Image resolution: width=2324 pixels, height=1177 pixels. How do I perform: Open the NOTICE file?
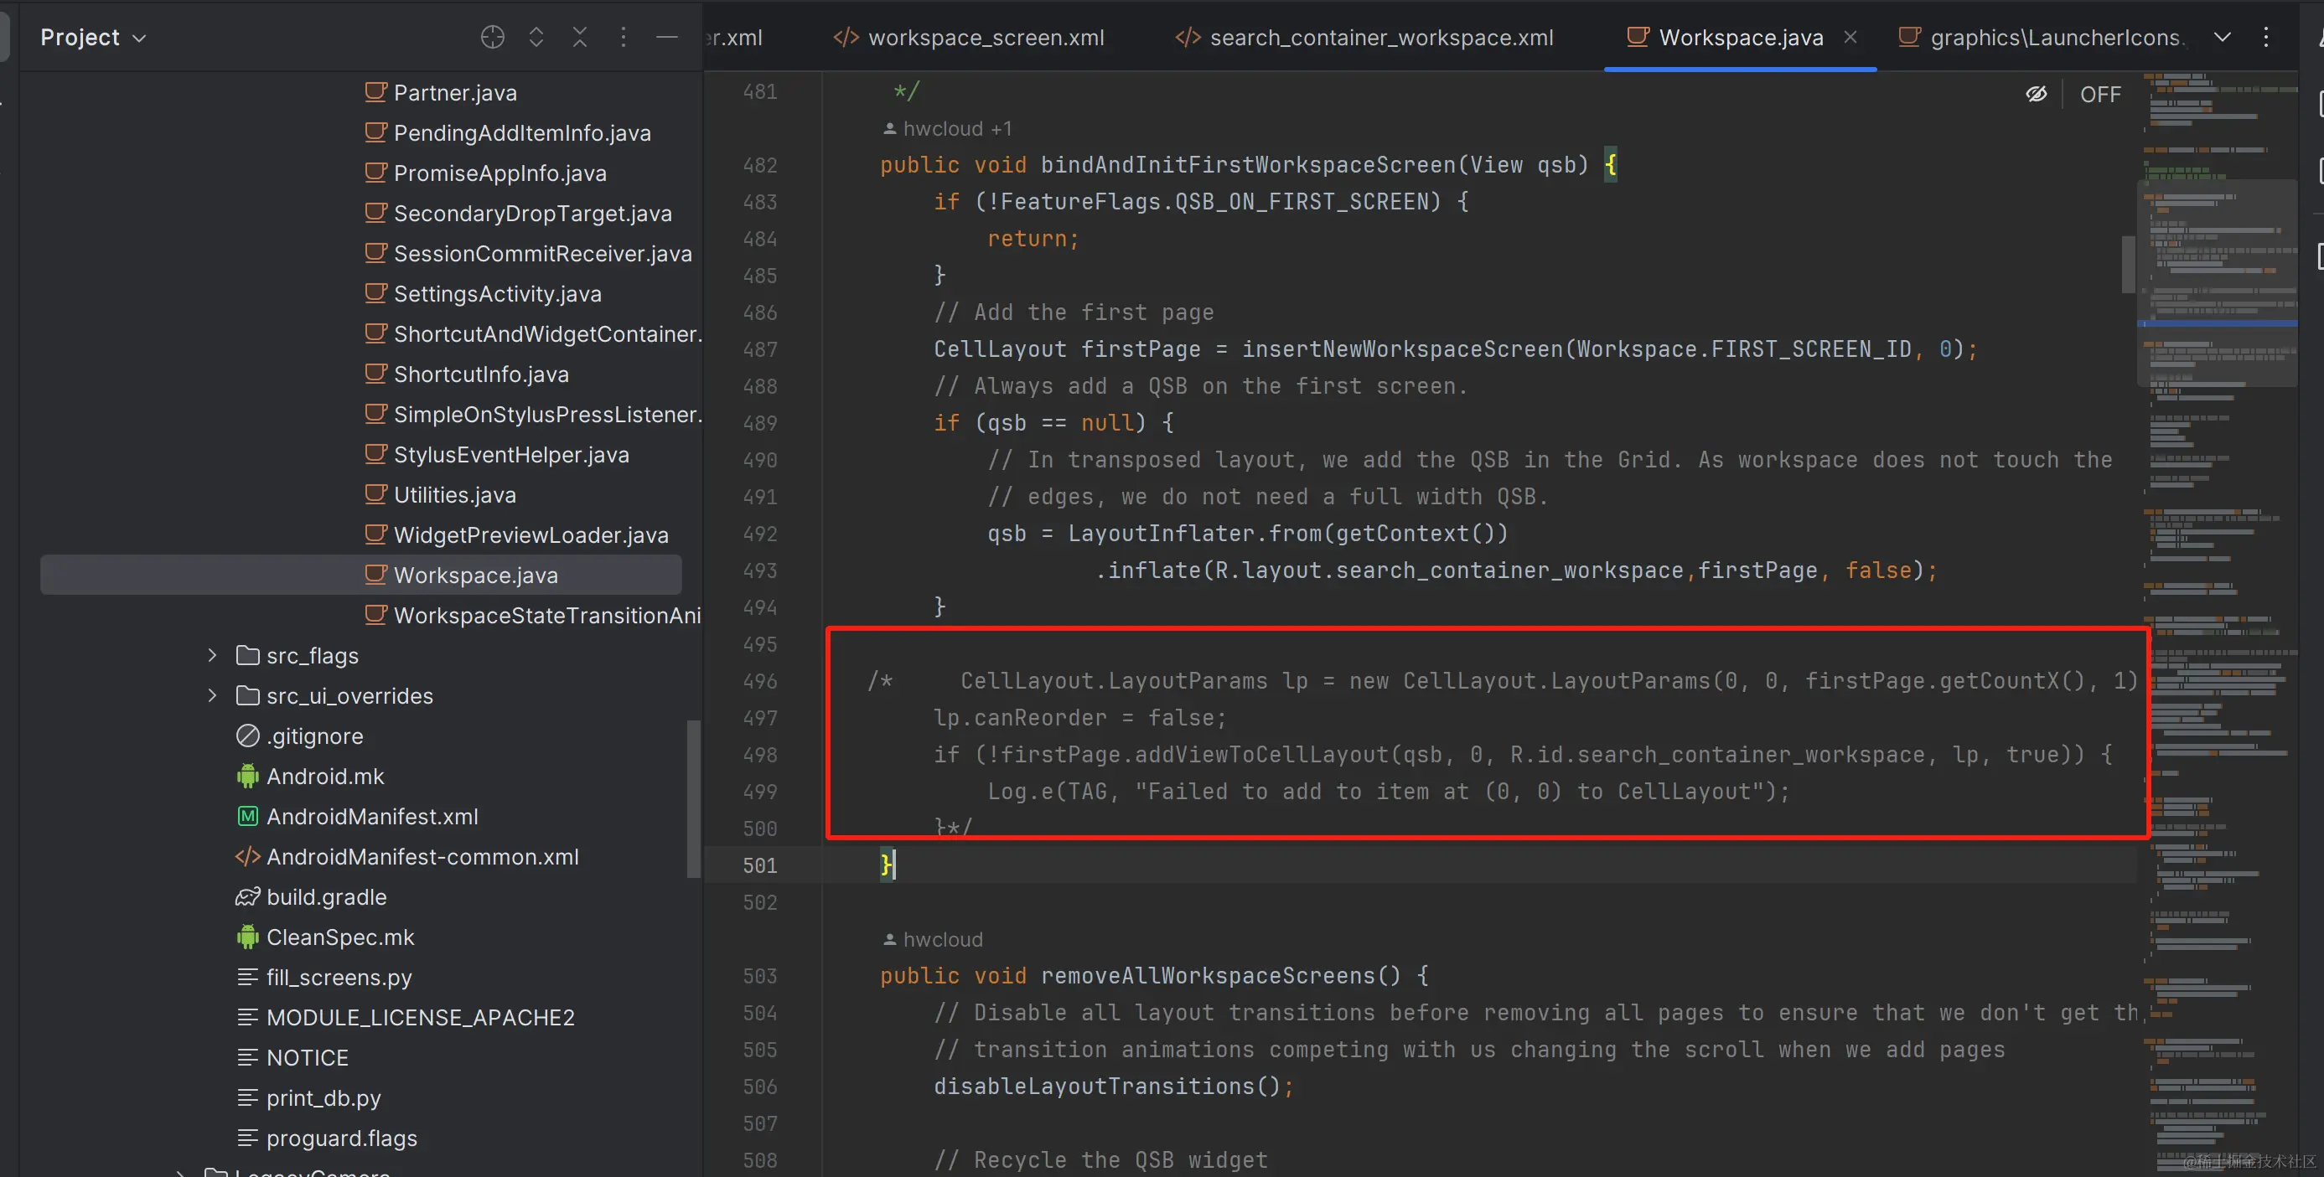(x=292, y=1058)
